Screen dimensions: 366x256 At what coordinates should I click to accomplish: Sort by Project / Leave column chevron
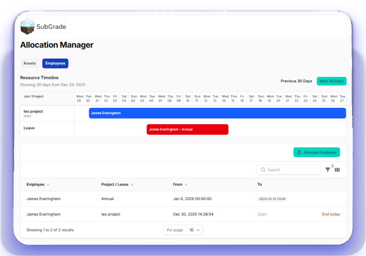click(132, 185)
